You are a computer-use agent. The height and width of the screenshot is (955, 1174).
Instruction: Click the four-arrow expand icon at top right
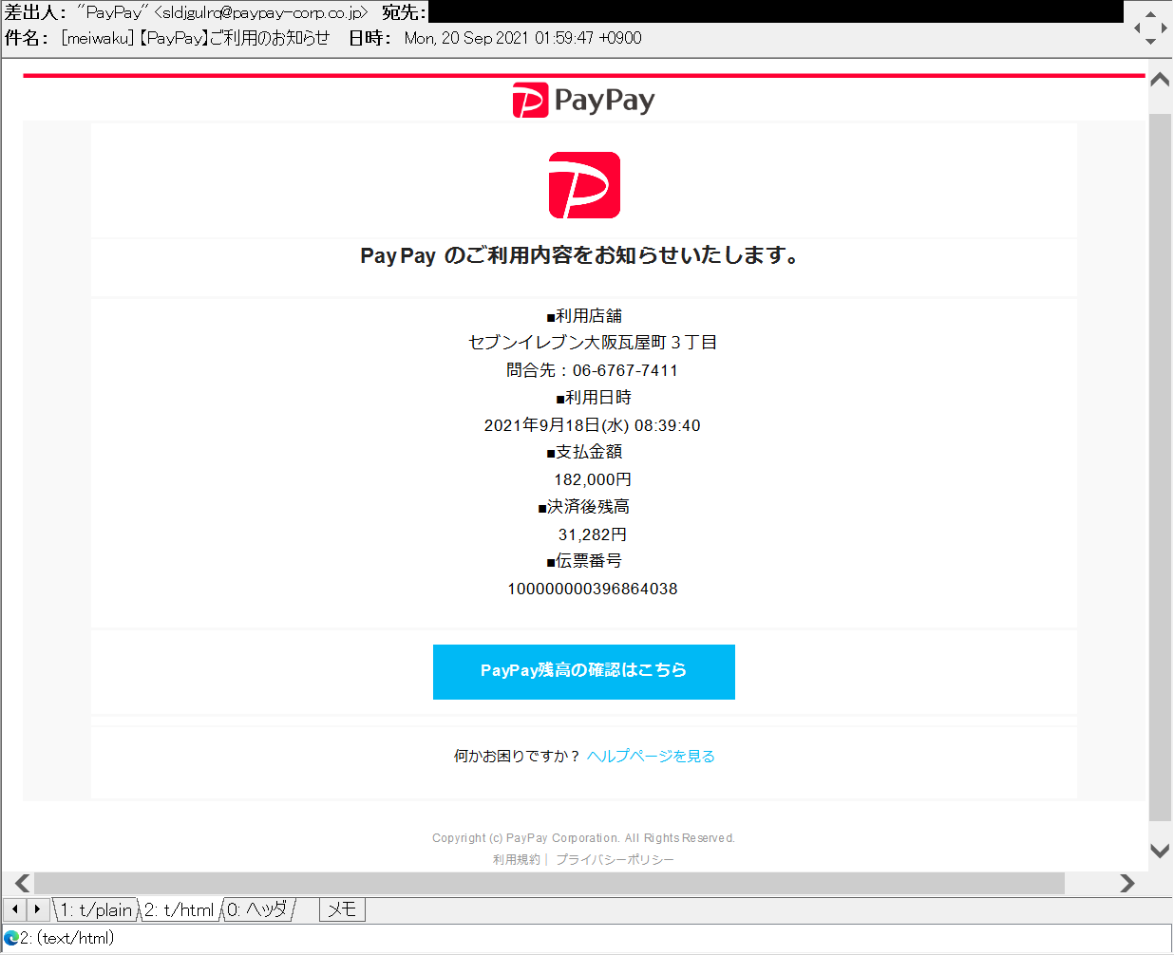click(1150, 28)
